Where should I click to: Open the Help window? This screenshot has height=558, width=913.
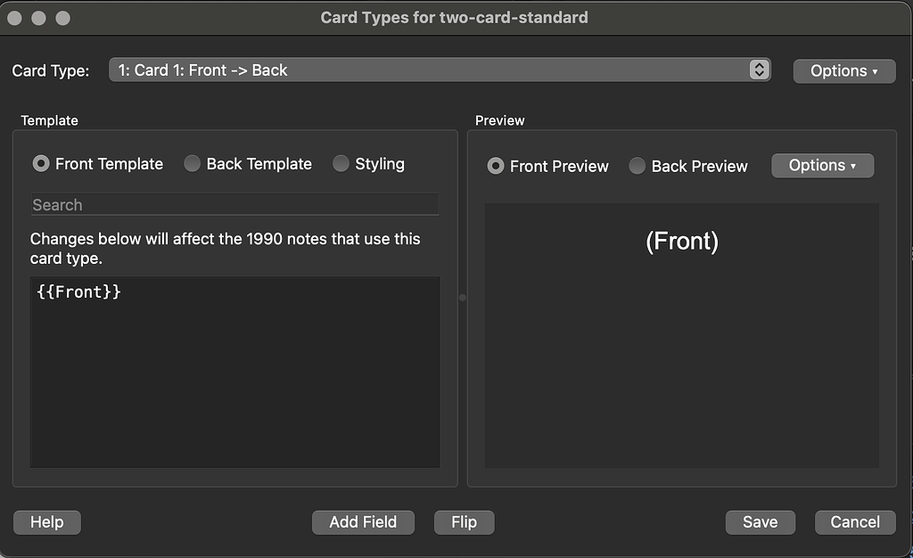pyautogui.click(x=46, y=522)
